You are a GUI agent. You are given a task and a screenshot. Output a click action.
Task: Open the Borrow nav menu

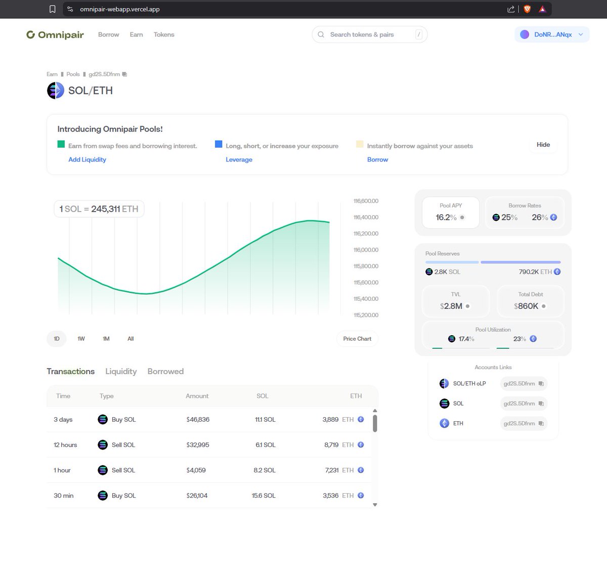tap(108, 34)
